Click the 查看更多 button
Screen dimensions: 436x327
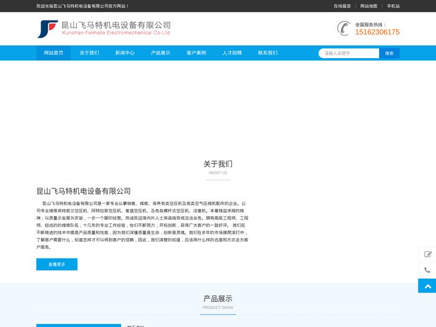(57, 264)
